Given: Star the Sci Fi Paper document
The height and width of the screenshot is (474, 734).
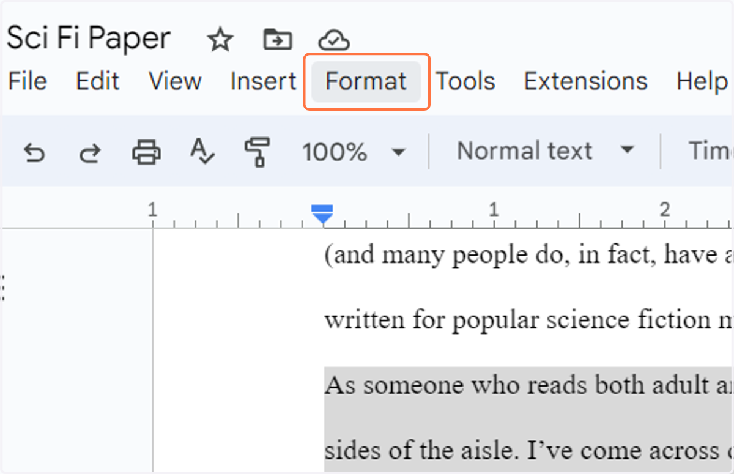Looking at the screenshot, I should coord(220,40).
